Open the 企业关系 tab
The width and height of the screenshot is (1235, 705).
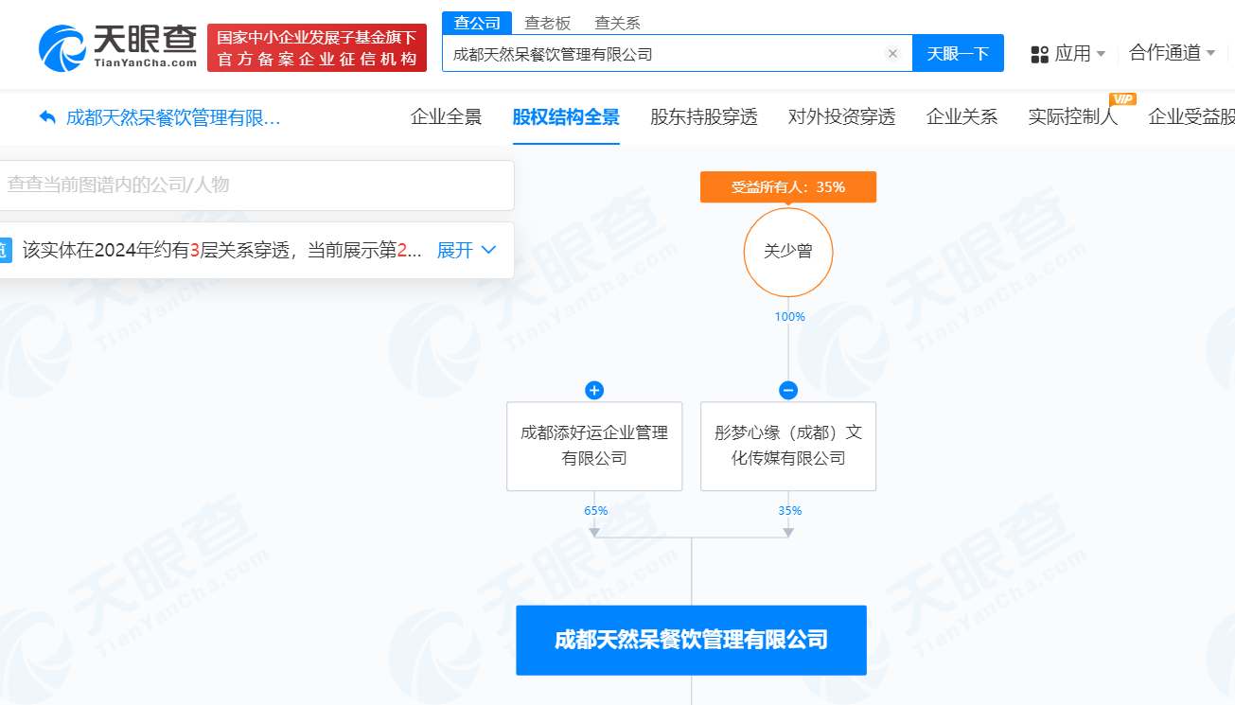(962, 117)
